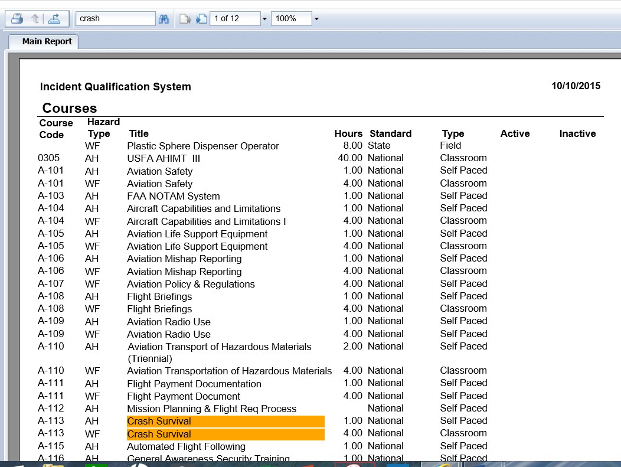Click 'Aviation Radio Use' in the WF row
Image resolution: width=621 pixels, height=467 pixels.
169,334
